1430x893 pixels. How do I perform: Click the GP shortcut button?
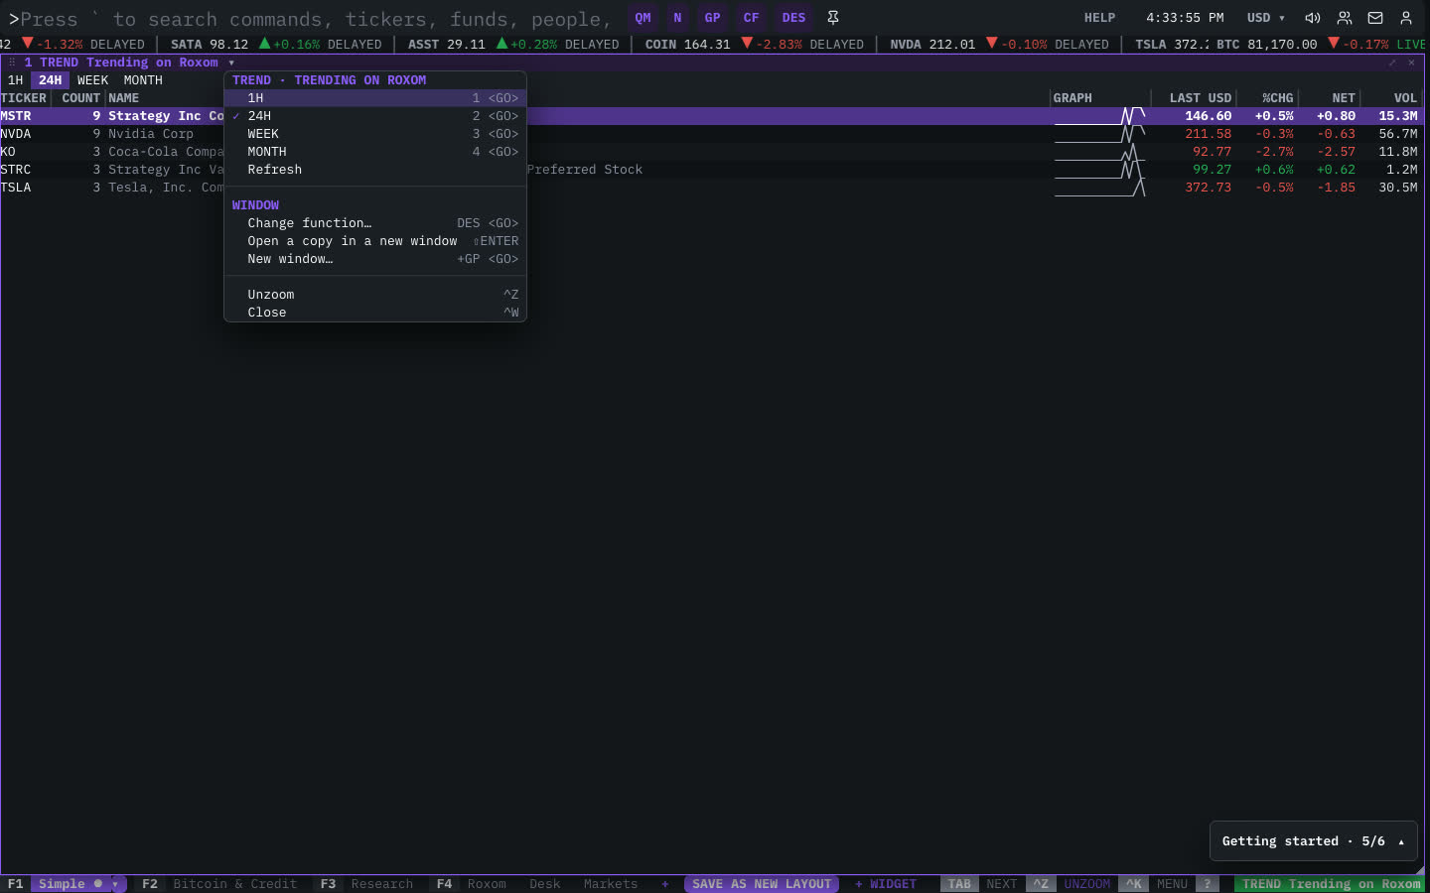tap(712, 18)
